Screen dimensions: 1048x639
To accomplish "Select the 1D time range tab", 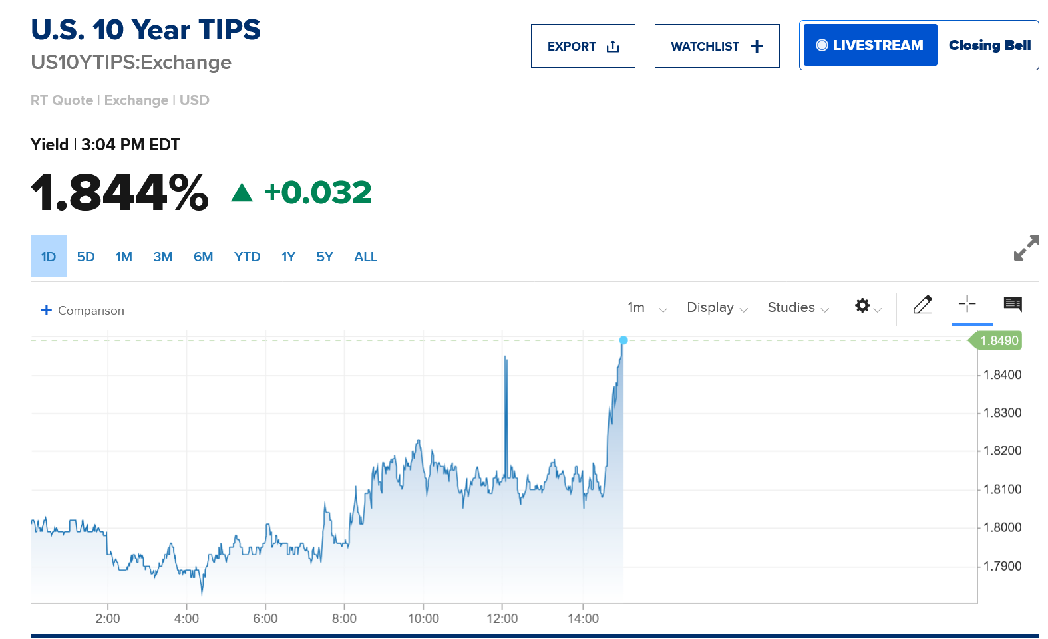I will click(49, 257).
